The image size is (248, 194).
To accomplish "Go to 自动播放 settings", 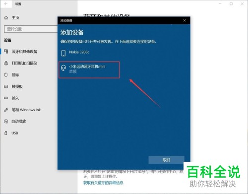I will pyautogui.click(x=19, y=122).
